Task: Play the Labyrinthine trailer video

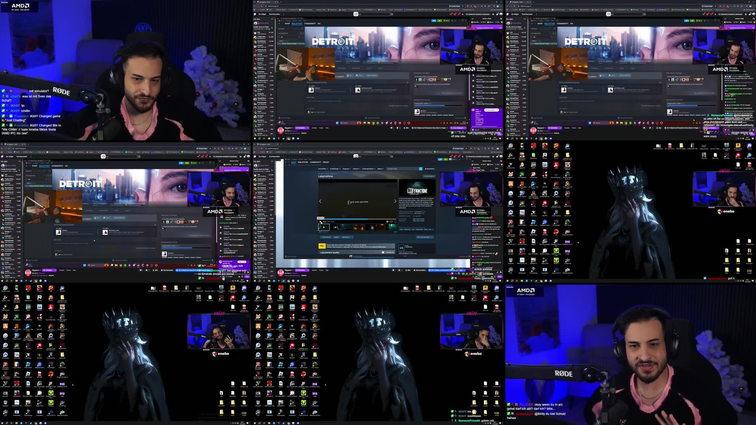Action: click(x=320, y=222)
